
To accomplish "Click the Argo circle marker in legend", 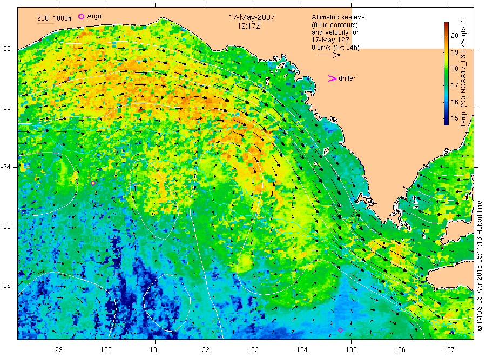I will pos(81,16).
